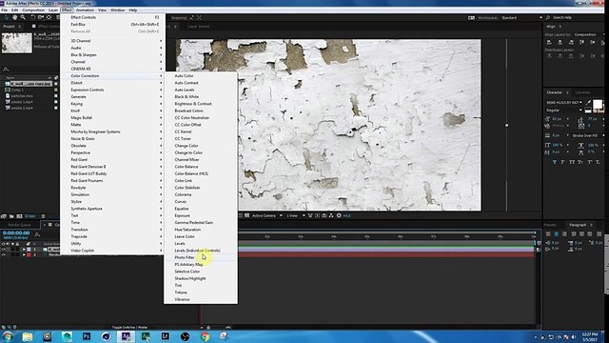Expand twirl arrow of timeline layer 2
Viewport: 609px width, 343px height.
[24, 254]
